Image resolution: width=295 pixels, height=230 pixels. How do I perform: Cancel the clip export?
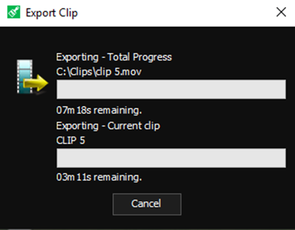(147, 204)
